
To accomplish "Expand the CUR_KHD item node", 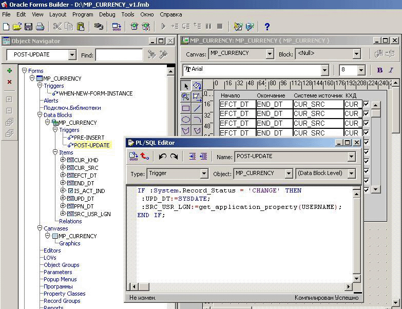I will point(63,160).
